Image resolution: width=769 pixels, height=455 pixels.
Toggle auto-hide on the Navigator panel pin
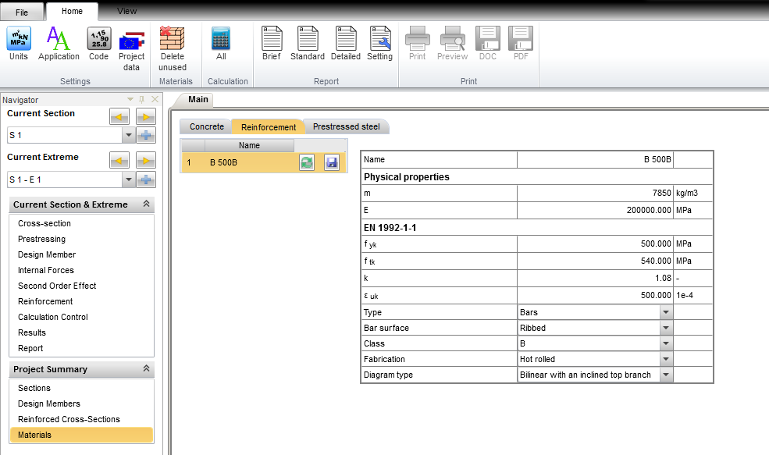click(141, 99)
